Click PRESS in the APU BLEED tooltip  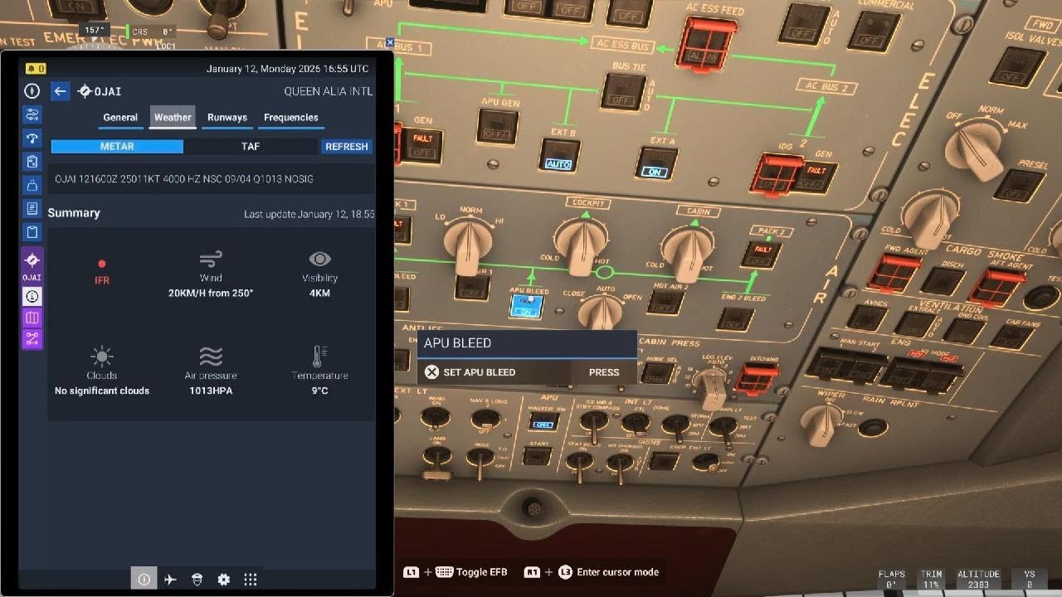(x=604, y=372)
